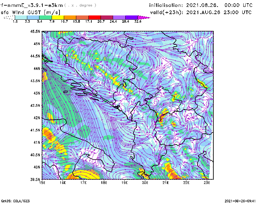This screenshot has height=203, width=263.
Task: Click the 40N latitude axis label
Action: coord(37,167)
